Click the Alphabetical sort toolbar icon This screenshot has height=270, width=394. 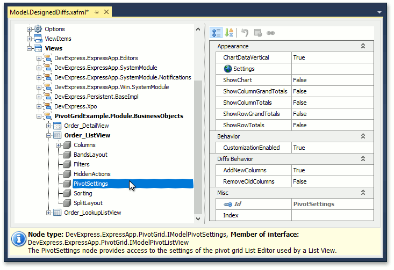click(x=229, y=33)
